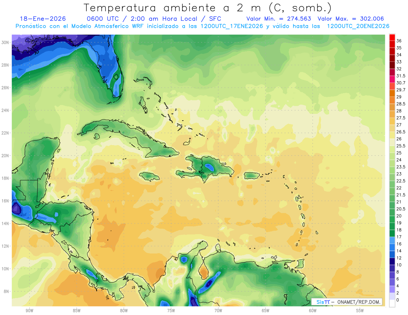Image resolution: width=408 pixels, height=315 pixels.
Task: Click the '0600 UTC / 2:00 am Hora Local' text
Action: click(x=142, y=19)
